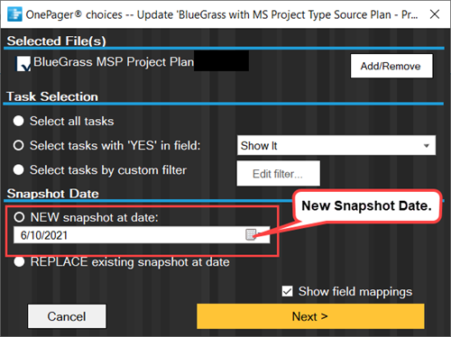The height and width of the screenshot is (337, 451).
Task: Open the Edit filter... dialog
Action: [278, 174]
